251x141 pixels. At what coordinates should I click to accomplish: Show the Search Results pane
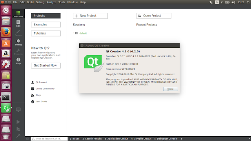tap(92, 139)
